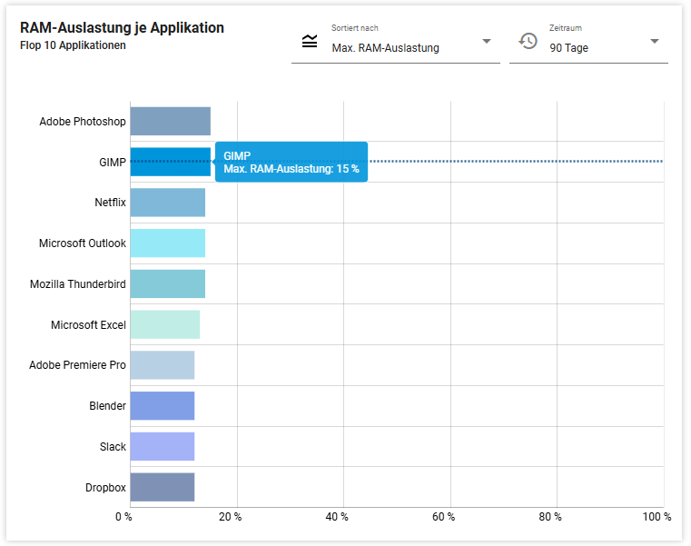Click the Netflix bar in chart

[x=167, y=203]
